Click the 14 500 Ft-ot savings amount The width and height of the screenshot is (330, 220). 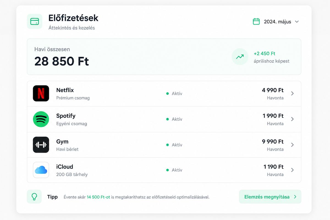pyautogui.click(x=98, y=197)
